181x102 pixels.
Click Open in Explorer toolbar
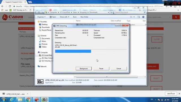click(53, 17)
